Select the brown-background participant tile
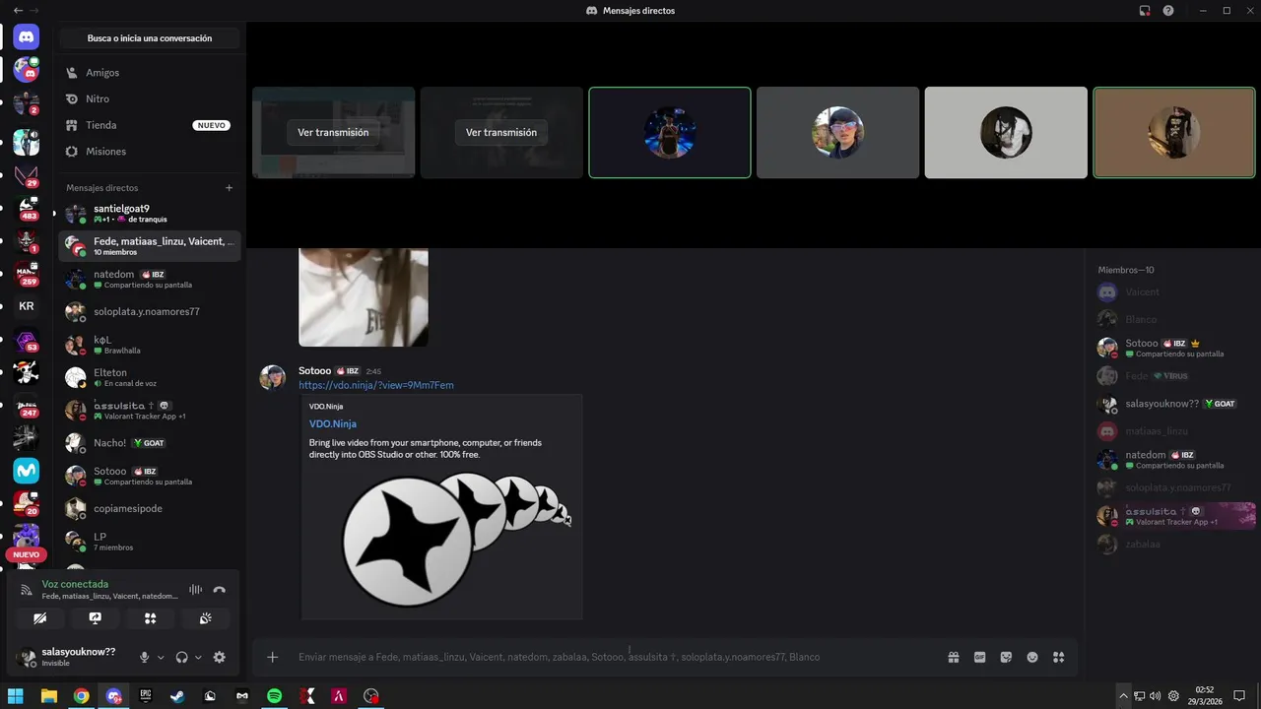Image resolution: width=1261 pixels, height=709 pixels. 1173,133
